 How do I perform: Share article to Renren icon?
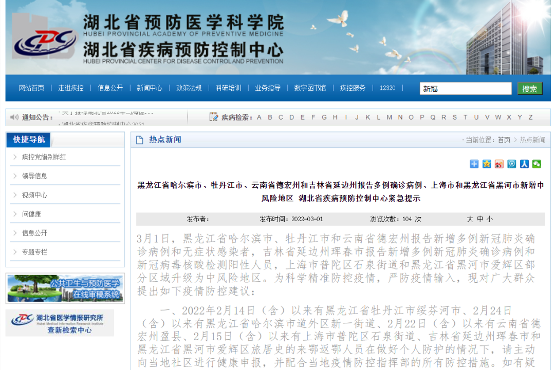click(524, 164)
